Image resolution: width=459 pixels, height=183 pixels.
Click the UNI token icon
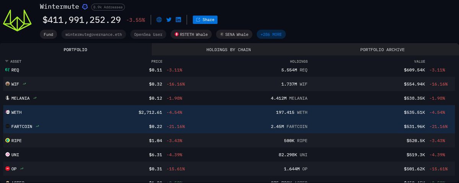7,155
